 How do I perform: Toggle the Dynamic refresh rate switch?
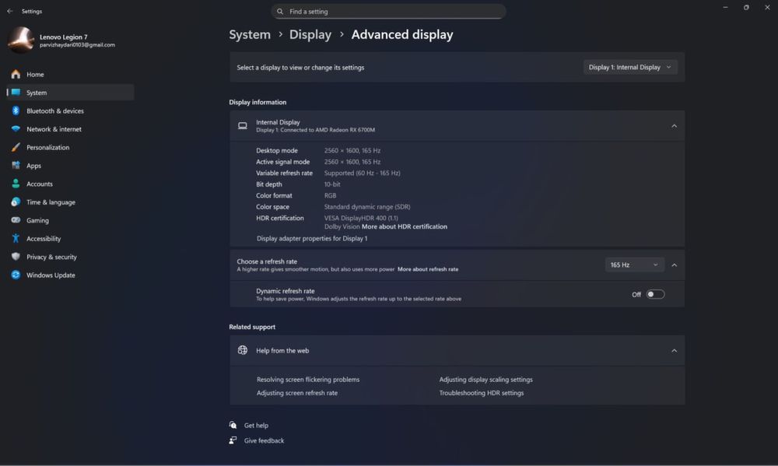point(655,294)
